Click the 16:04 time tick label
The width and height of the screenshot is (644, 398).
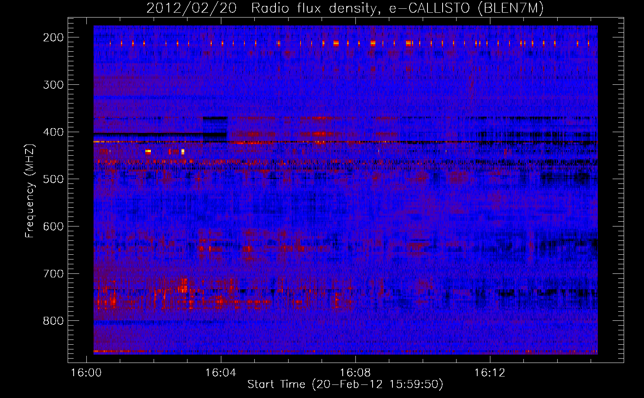(x=221, y=373)
